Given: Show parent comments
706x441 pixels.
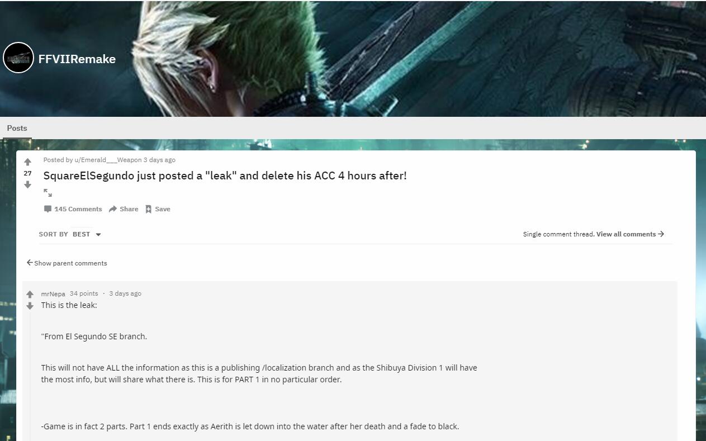Looking at the screenshot, I should (x=67, y=263).
